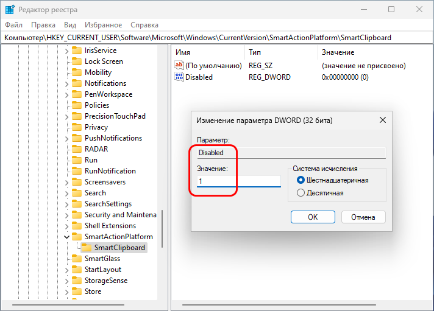434x311 pixels.
Task: Click the Mobility folder icon
Action: pyautogui.click(x=77, y=72)
